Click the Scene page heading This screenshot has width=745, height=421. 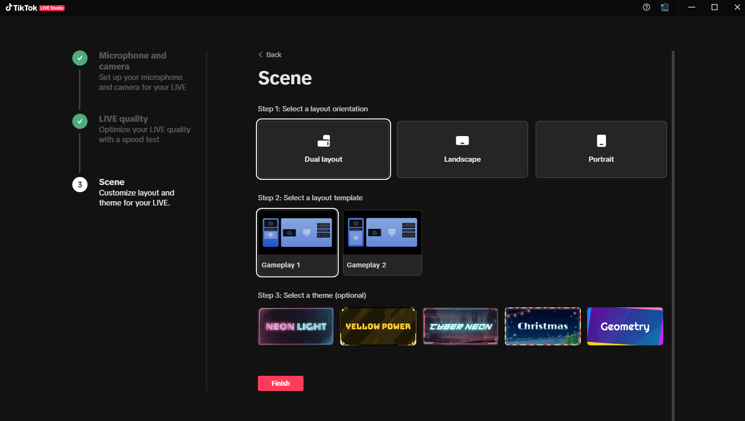point(285,78)
